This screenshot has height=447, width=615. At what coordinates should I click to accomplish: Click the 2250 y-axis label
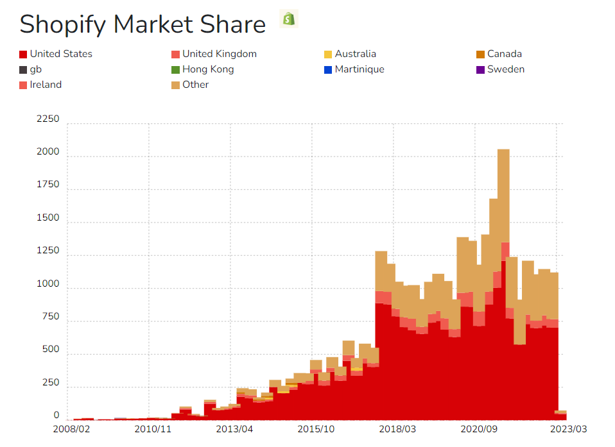[48, 119]
